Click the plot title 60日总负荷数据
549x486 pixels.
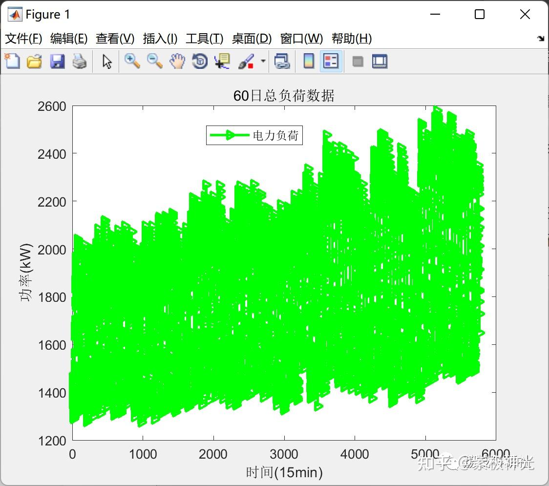click(x=284, y=96)
